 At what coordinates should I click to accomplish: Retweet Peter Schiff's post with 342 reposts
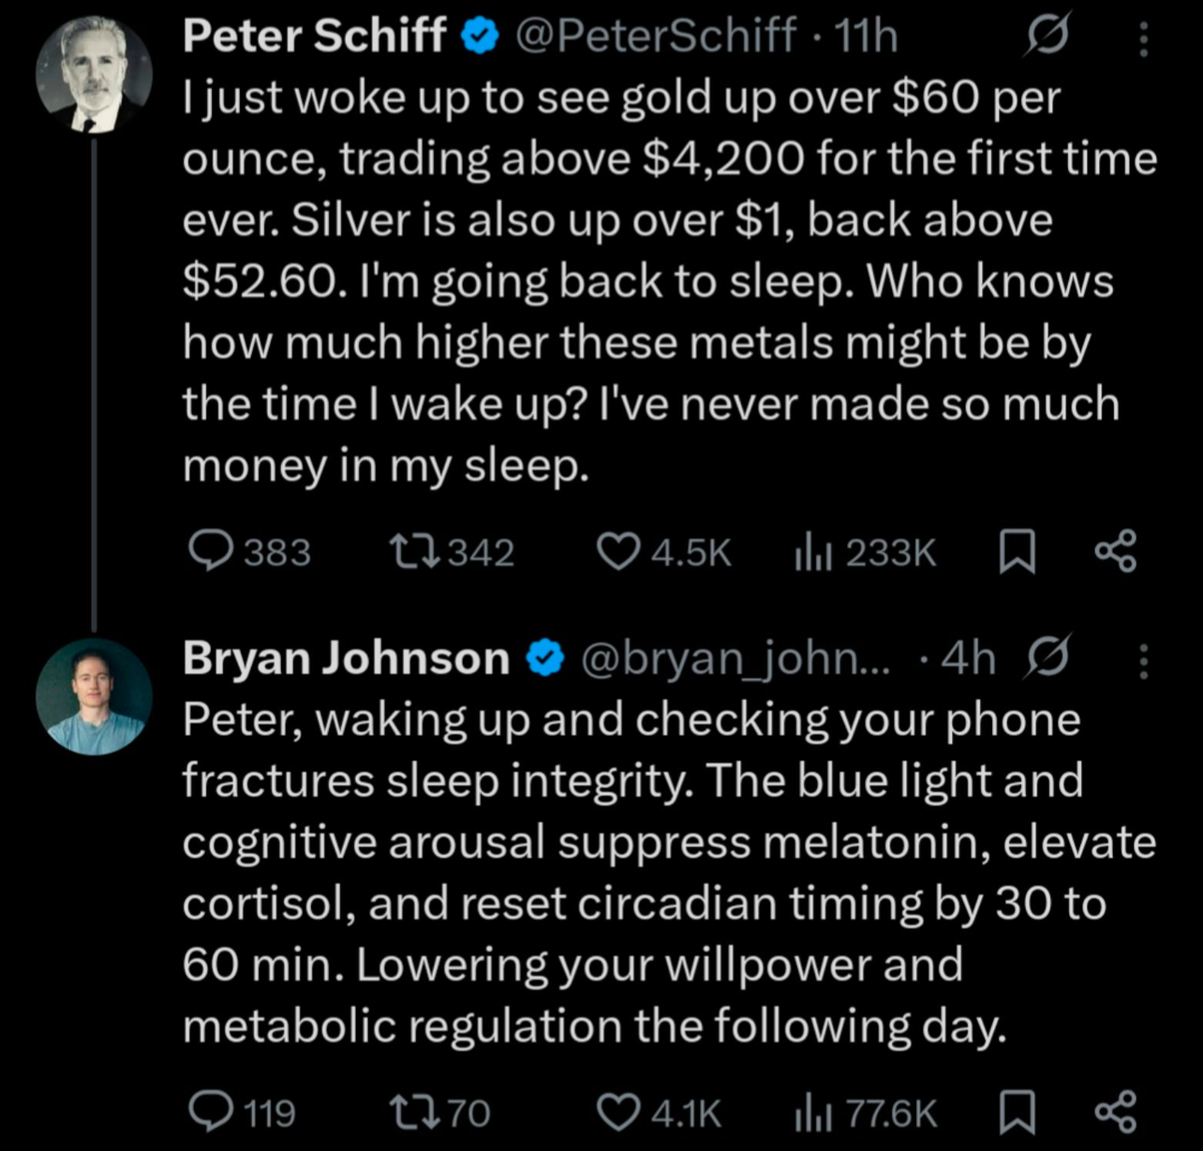pos(452,552)
